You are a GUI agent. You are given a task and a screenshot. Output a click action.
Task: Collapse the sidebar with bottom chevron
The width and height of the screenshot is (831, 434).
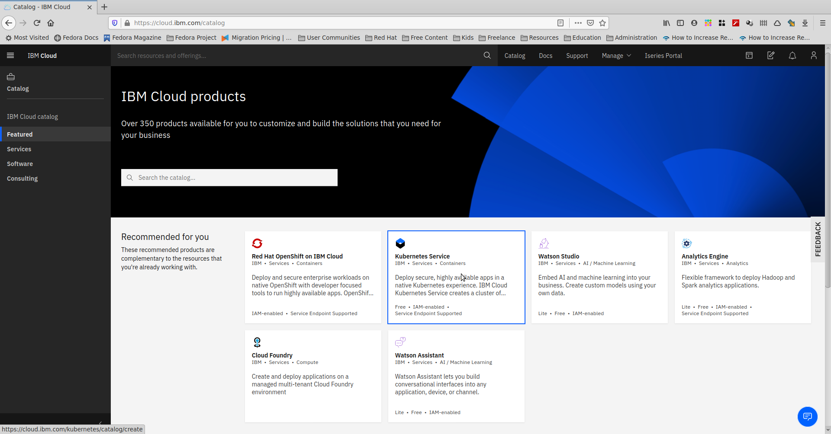100,423
